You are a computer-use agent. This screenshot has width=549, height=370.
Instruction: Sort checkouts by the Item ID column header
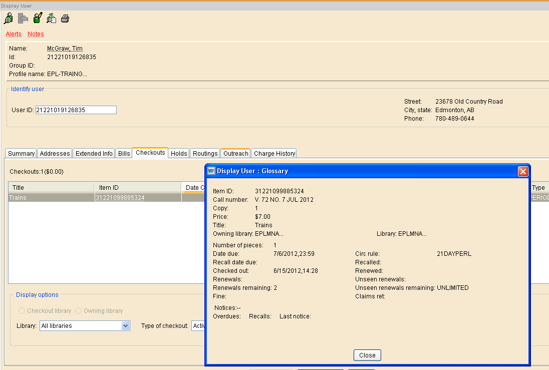click(x=138, y=188)
